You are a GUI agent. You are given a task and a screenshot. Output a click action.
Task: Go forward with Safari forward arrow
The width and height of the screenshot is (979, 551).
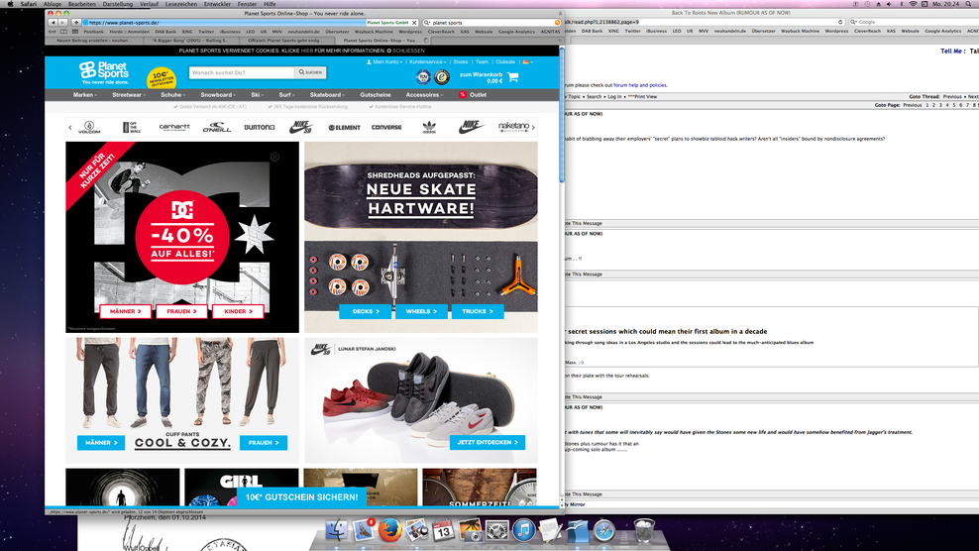(x=62, y=23)
